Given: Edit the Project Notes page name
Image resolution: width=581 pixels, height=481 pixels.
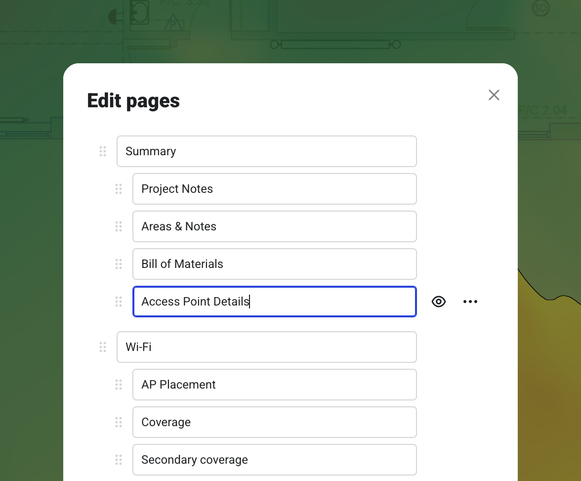Looking at the screenshot, I should pos(275,189).
